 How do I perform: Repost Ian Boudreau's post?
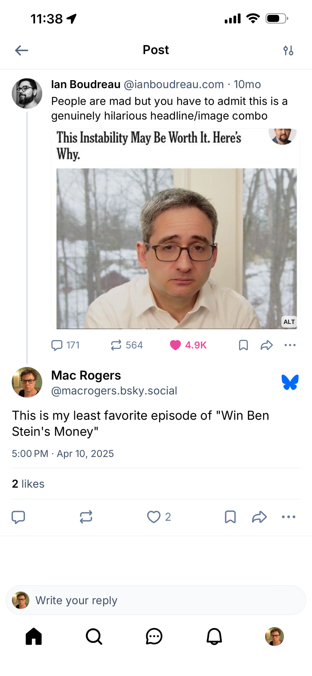(116, 345)
